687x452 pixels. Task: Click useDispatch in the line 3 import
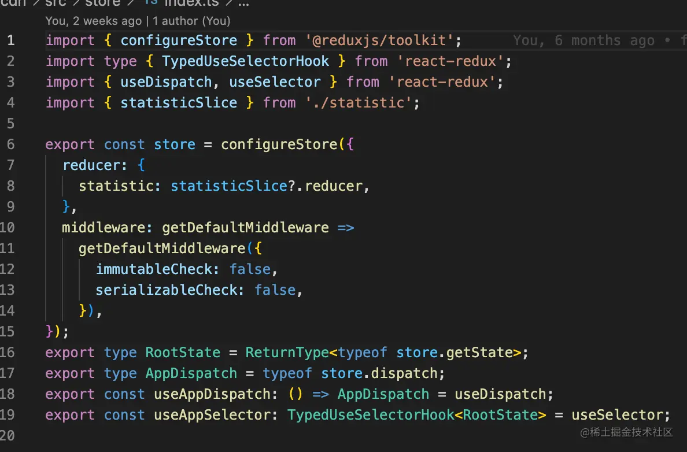point(166,82)
